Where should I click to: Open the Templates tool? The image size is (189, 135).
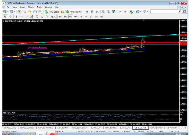145,12
